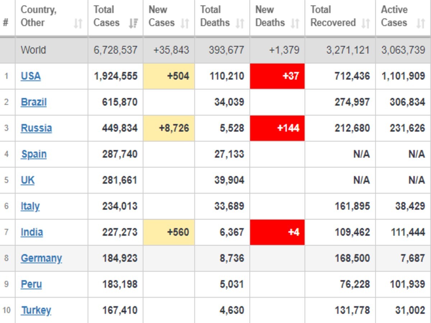Click Total Deaths sort arrows
This screenshot has width=431, height=323.
click(x=240, y=24)
